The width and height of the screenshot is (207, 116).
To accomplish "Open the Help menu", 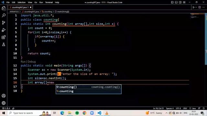I will point(57,2).
